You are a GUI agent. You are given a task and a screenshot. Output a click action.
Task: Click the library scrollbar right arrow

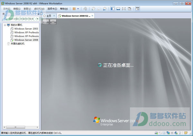pyautogui.click(x=37, y=127)
